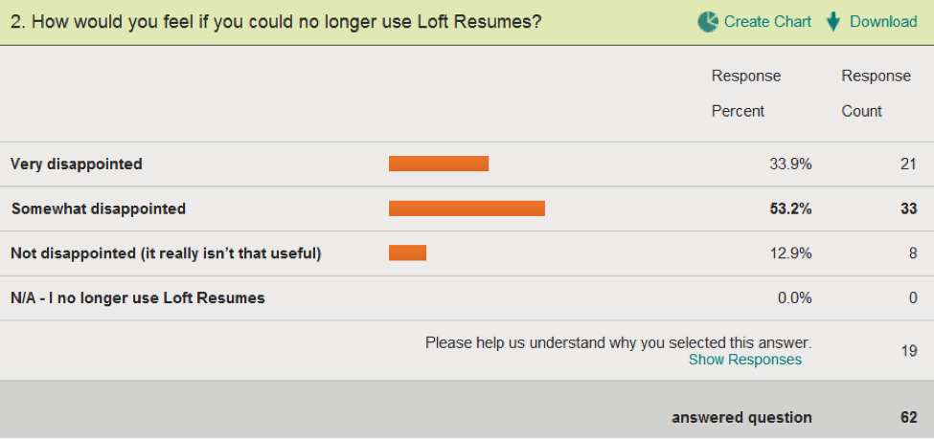Click the Not disappointed answer label

[x=166, y=254]
